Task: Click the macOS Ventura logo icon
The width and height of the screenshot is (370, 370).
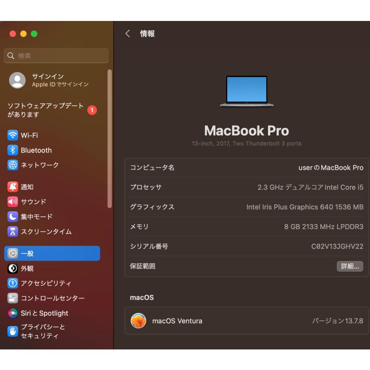Action: 138,321
